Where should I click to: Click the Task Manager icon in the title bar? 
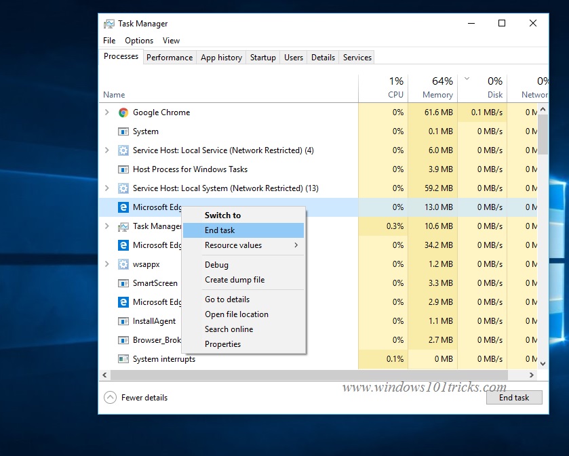[109, 23]
